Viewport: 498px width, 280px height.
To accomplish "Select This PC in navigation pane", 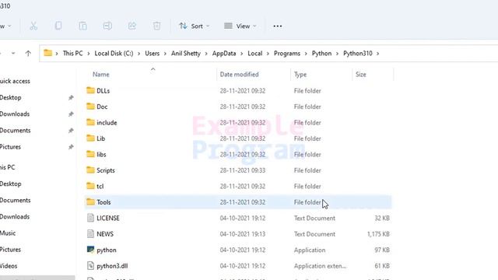I will [7, 167].
